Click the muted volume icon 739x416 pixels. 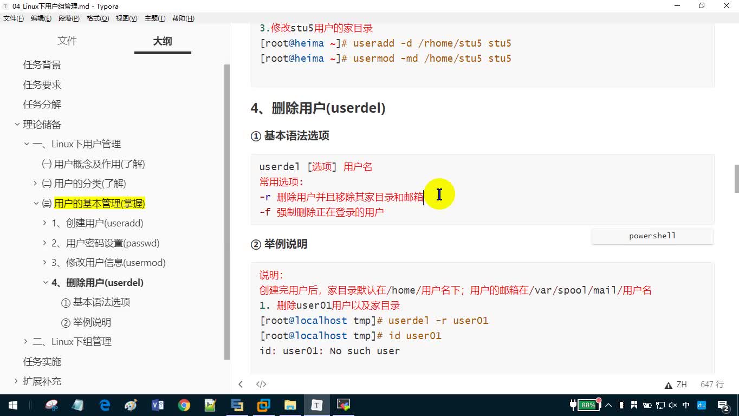point(673,405)
